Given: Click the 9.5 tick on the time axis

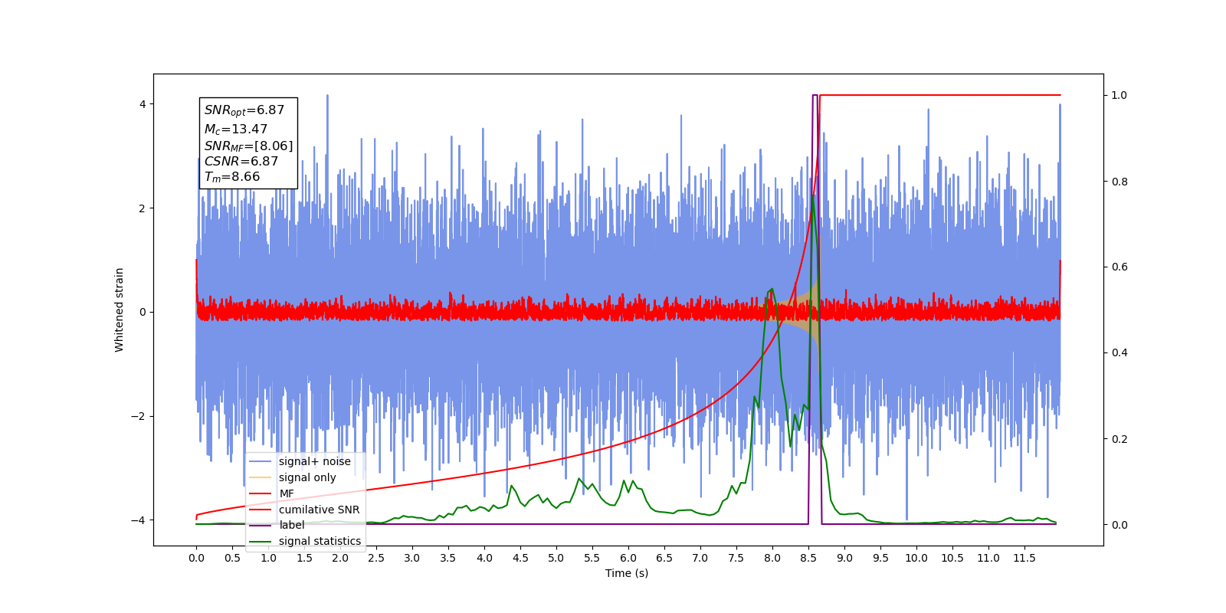Looking at the screenshot, I should (x=880, y=558).
